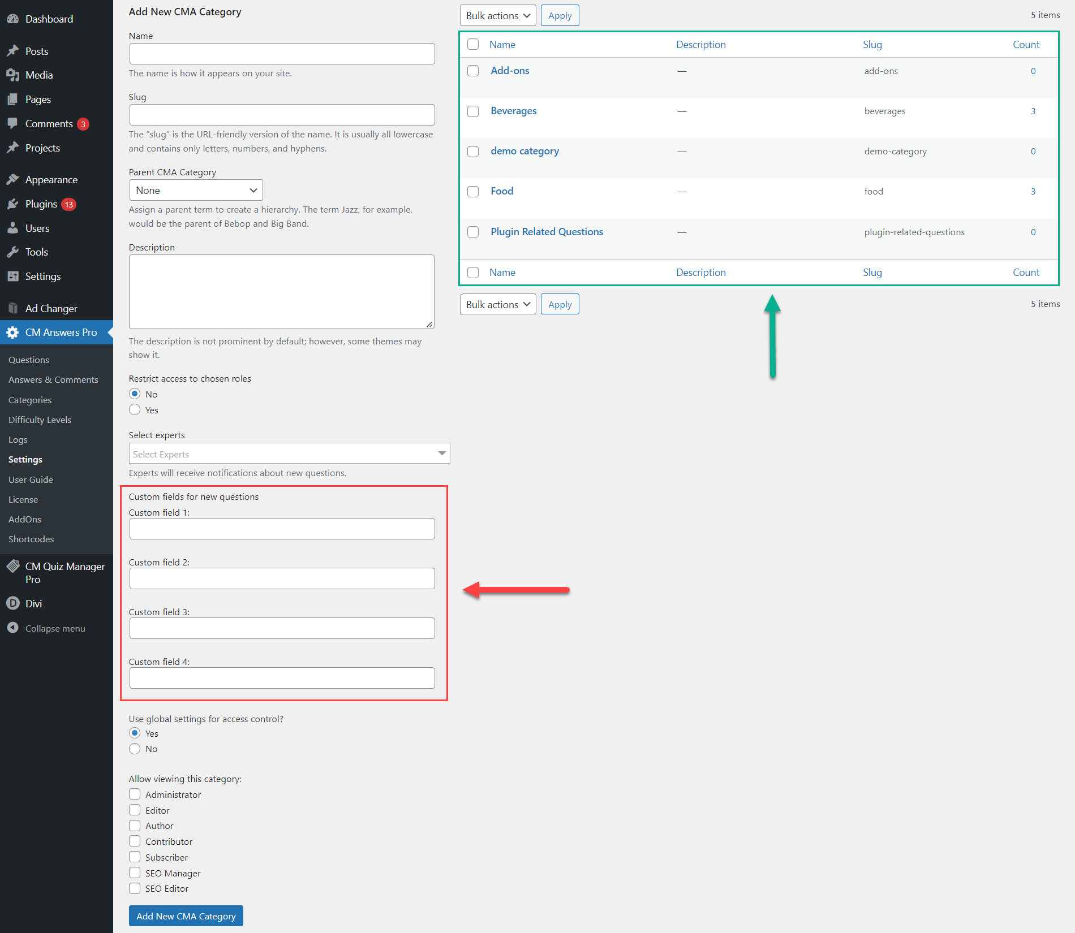The height and width of the screenshot is (933, 1075).
Task: Select No for global access control settings
Action: [x=135, y=749]
